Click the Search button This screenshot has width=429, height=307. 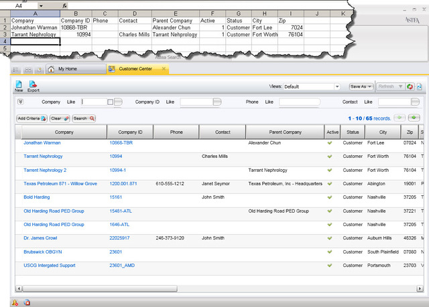coord(84,118)
